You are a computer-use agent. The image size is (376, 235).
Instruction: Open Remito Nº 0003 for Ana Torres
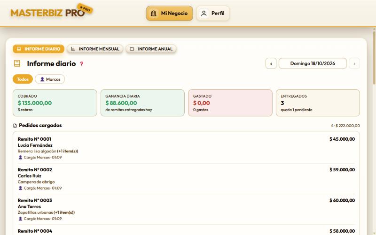coord(186,209)
